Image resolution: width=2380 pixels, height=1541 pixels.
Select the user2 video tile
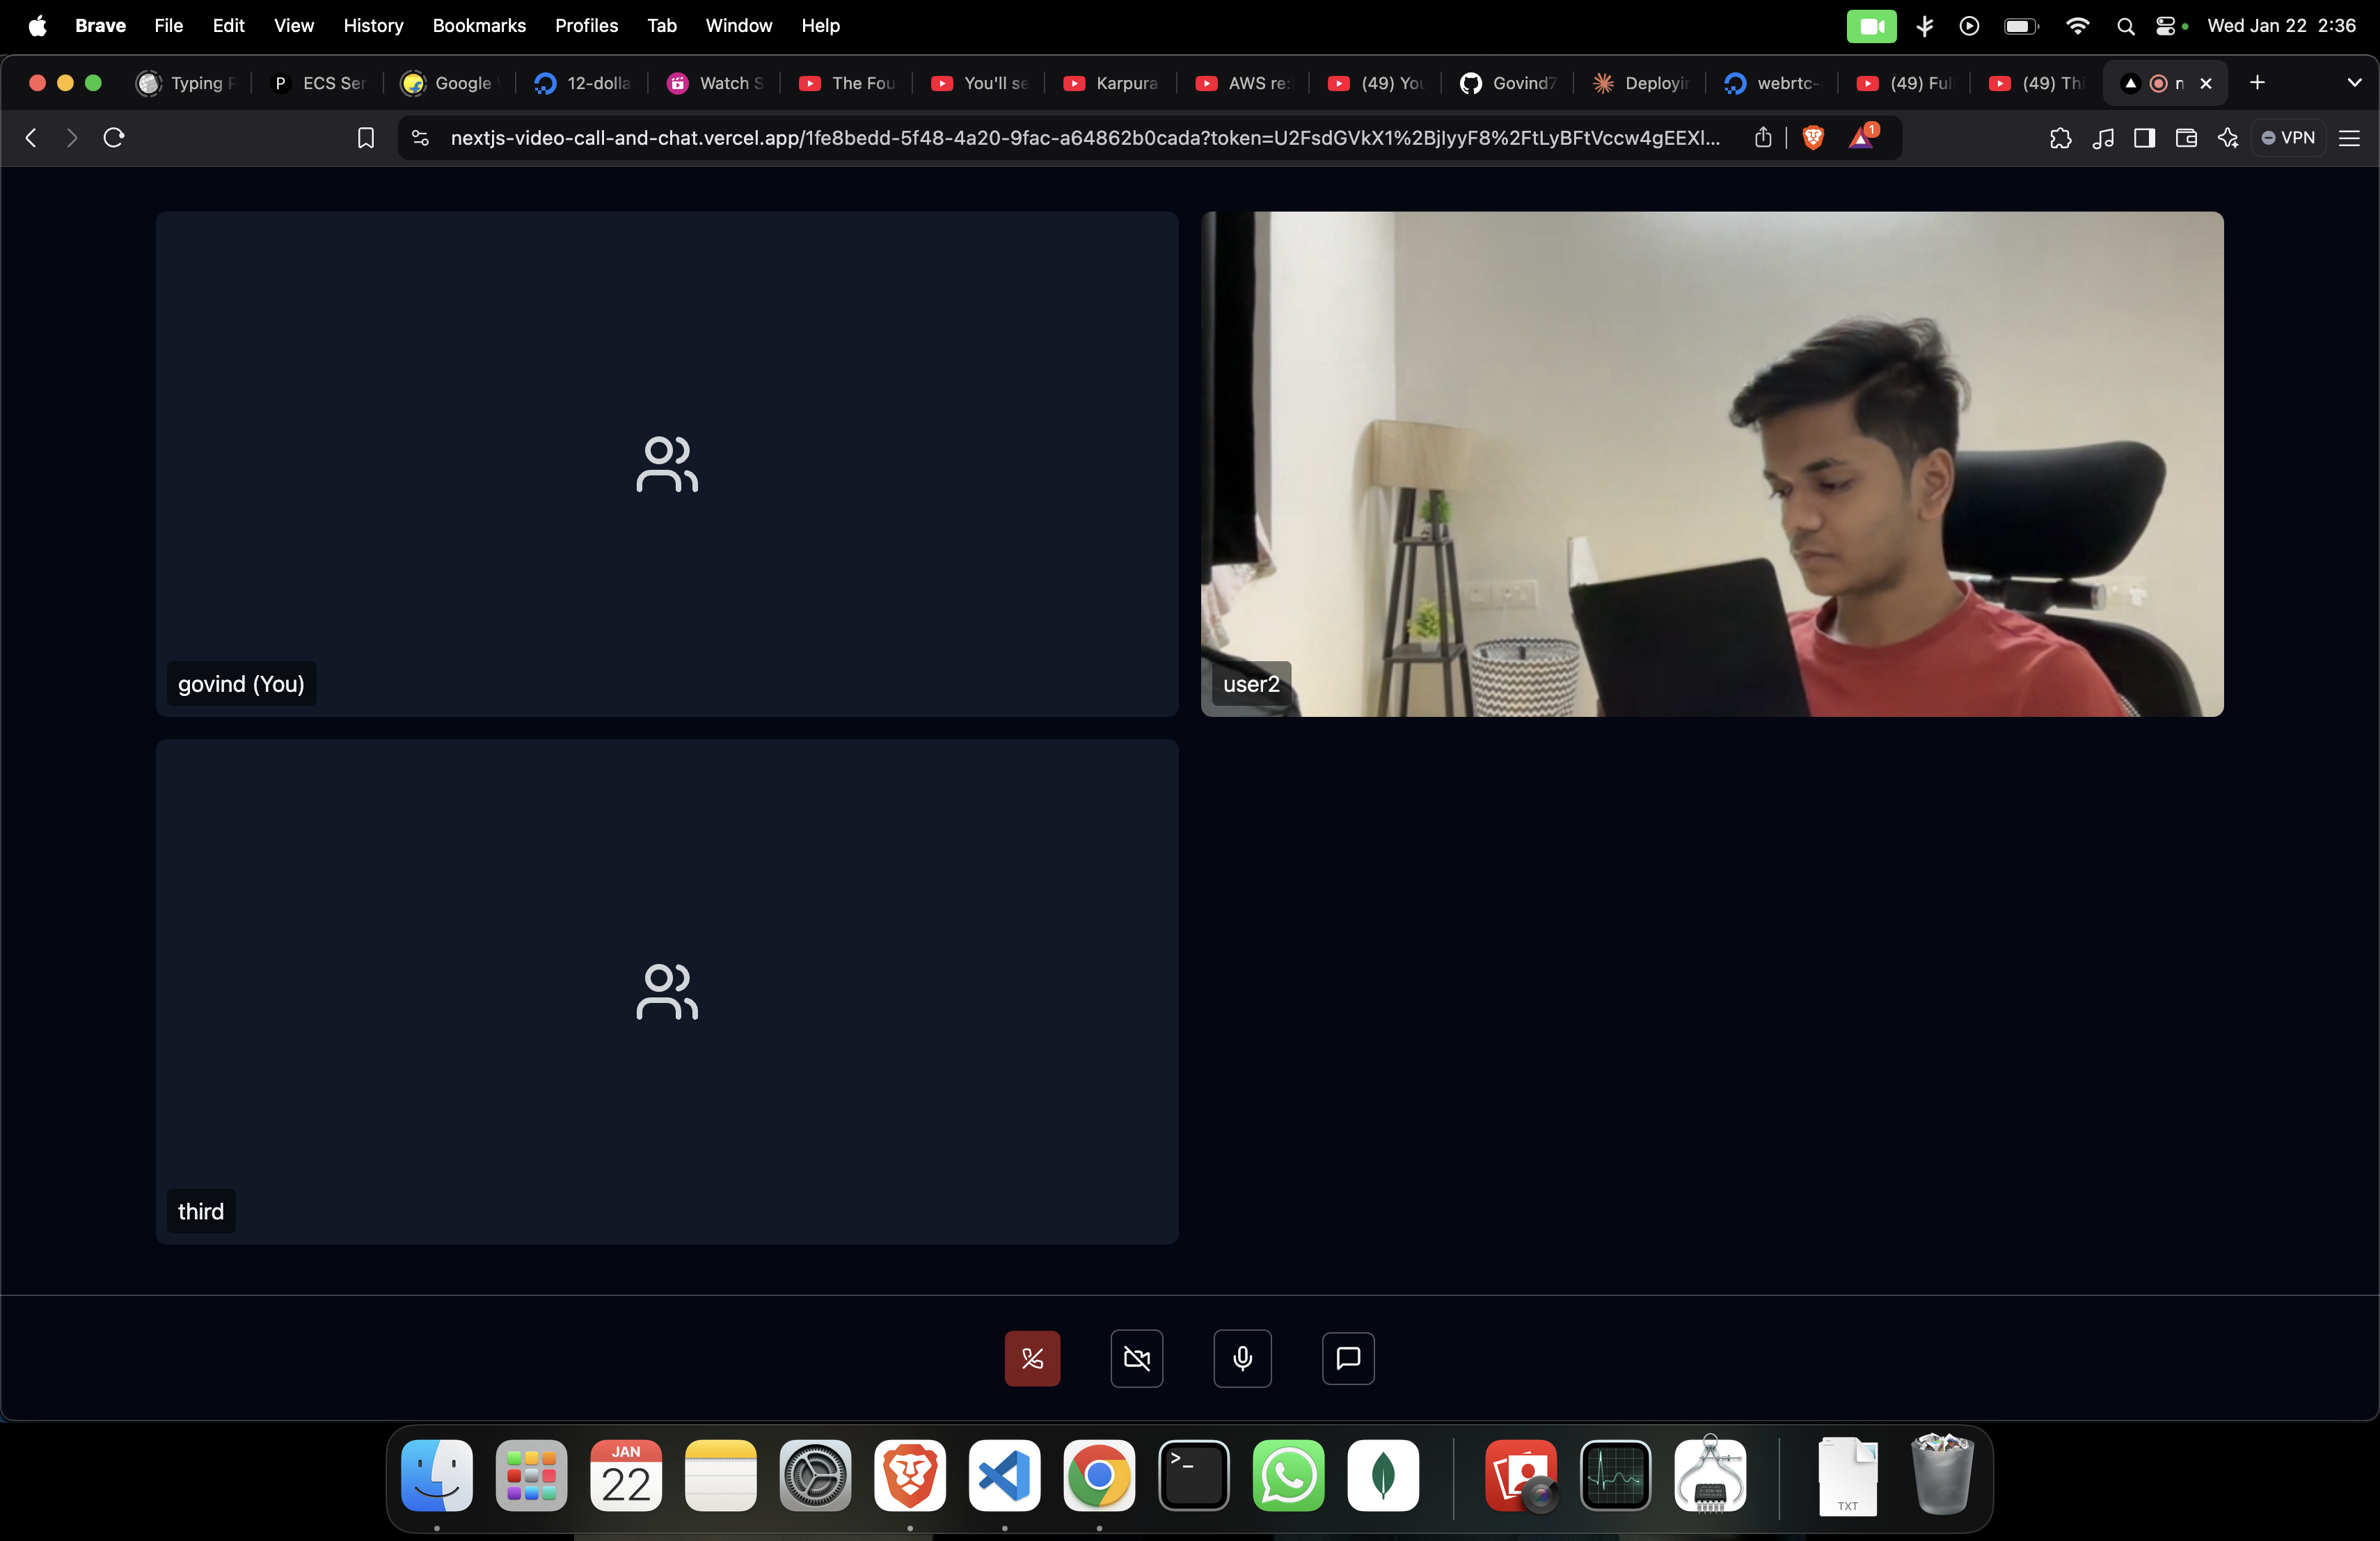click(1712, 463)
